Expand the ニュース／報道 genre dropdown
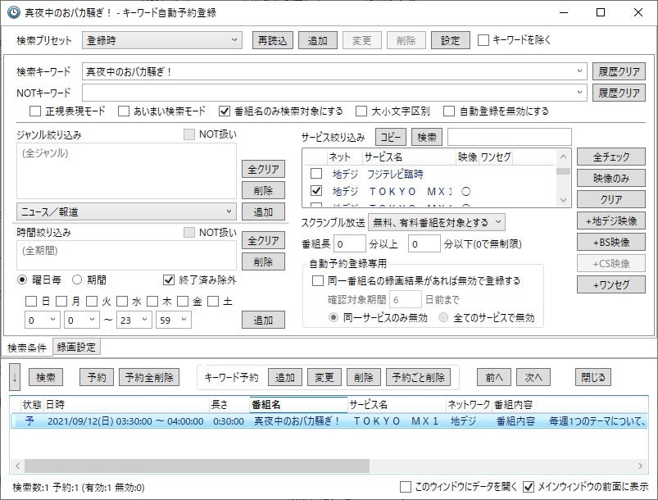 click(127, 211)
